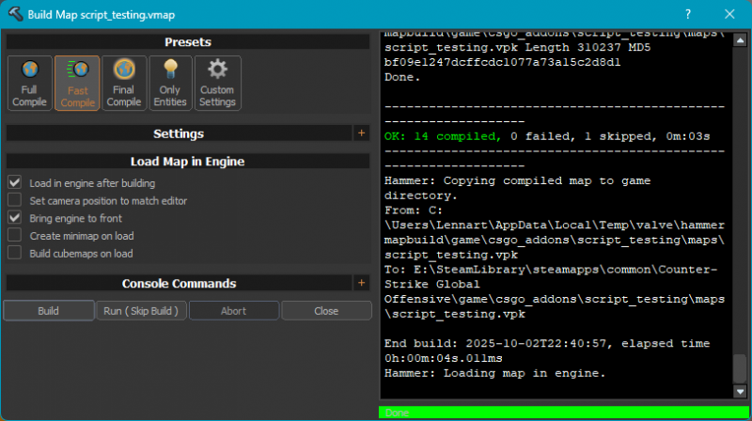752x421 pixels.
Task: Tick Build cubemaps on load checkbox
Action: point(14,253)
